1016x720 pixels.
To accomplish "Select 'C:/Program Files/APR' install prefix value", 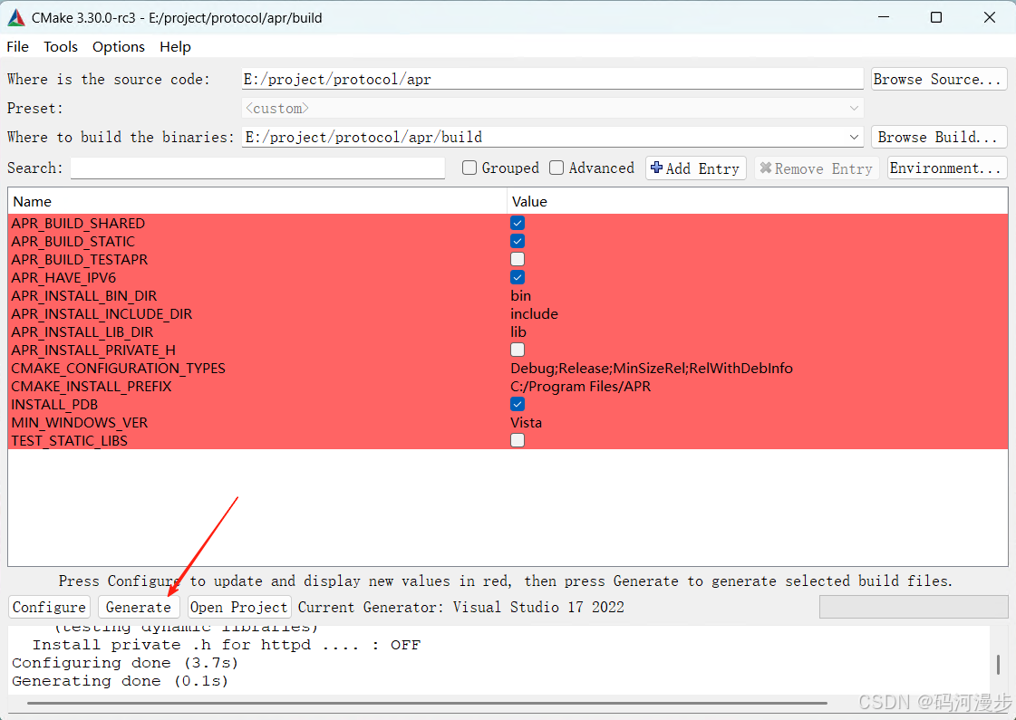I will click(581, 387).
